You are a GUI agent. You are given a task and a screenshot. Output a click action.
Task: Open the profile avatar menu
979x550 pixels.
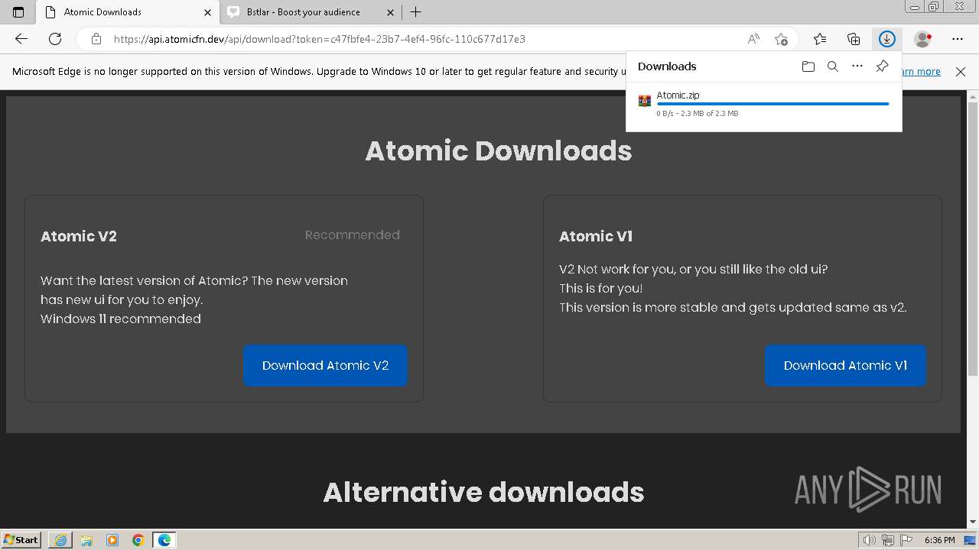[x=923, y=39]
